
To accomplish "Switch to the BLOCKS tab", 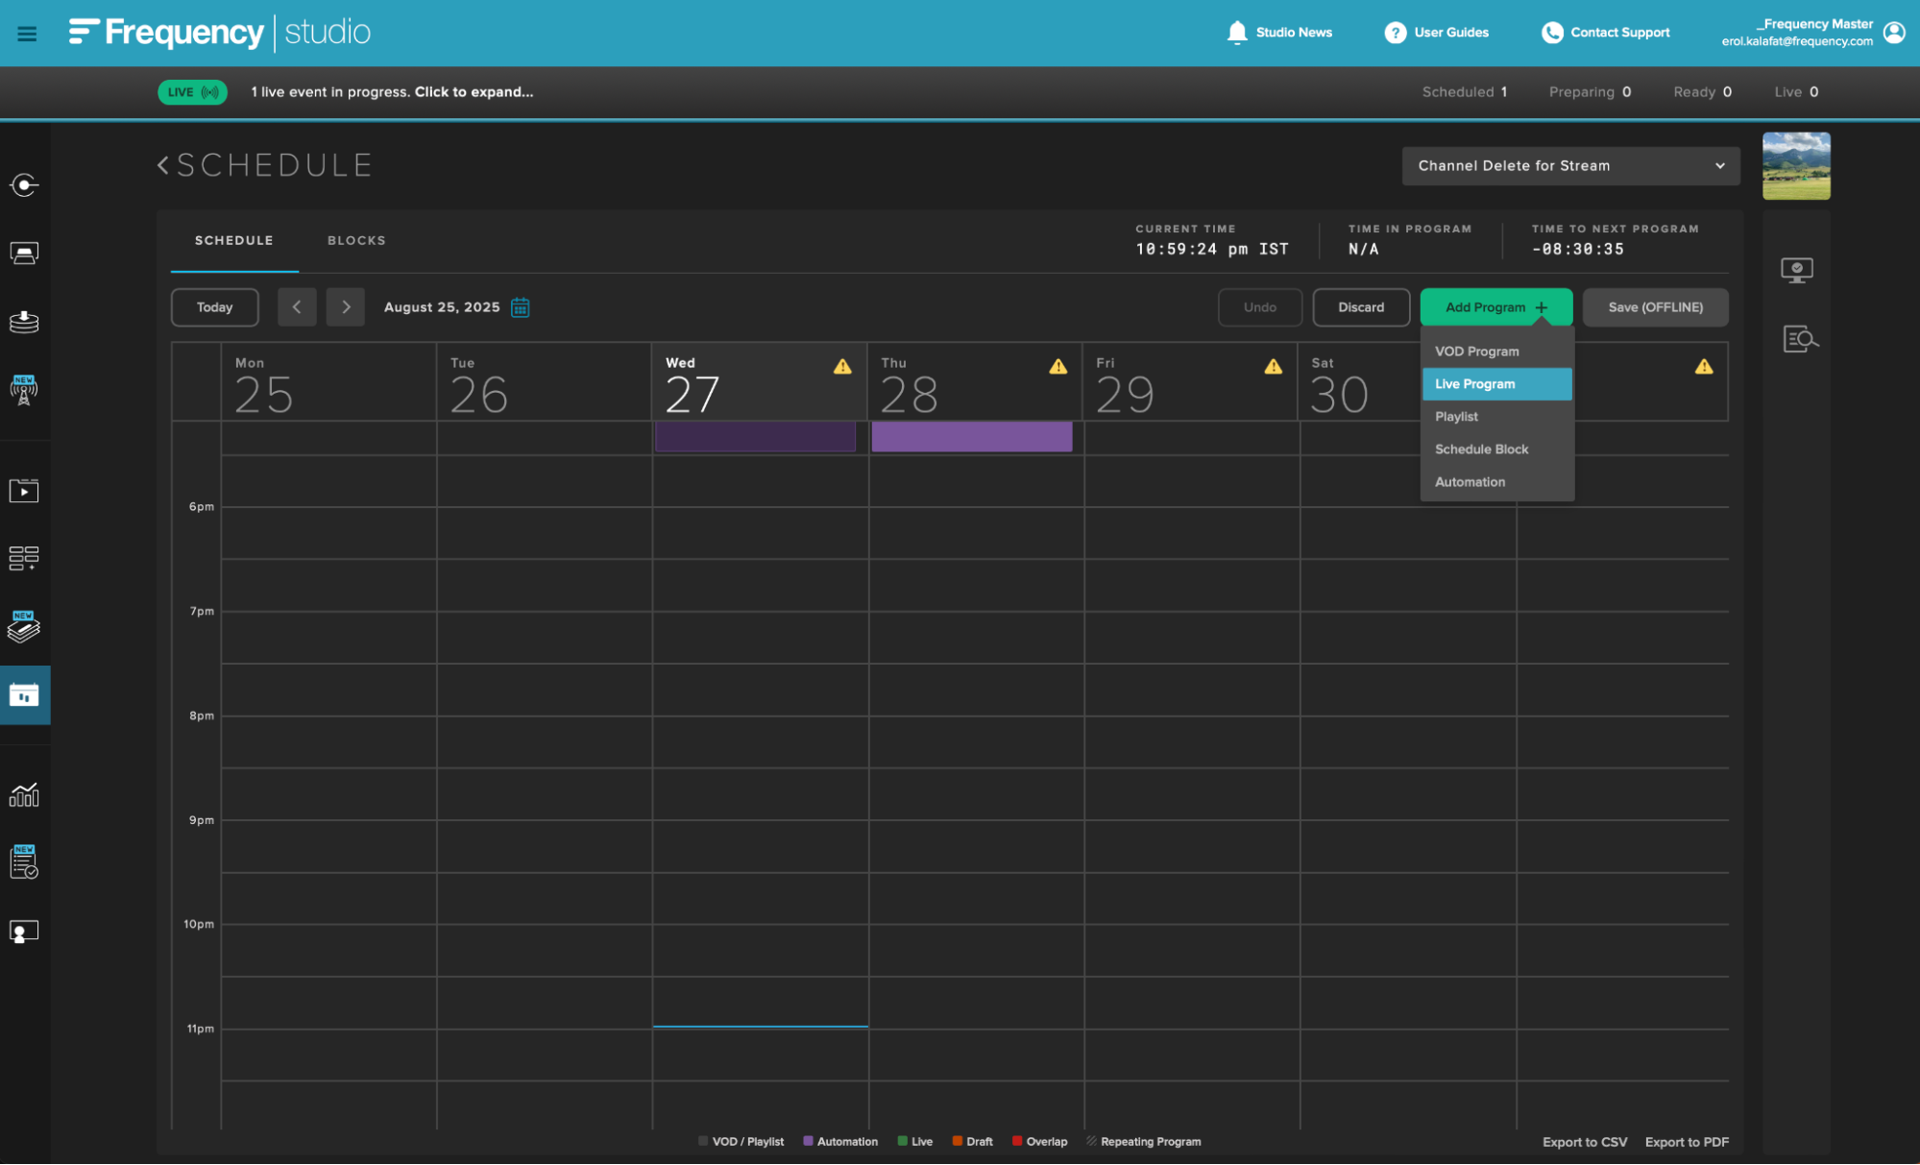I will (356, 240).
